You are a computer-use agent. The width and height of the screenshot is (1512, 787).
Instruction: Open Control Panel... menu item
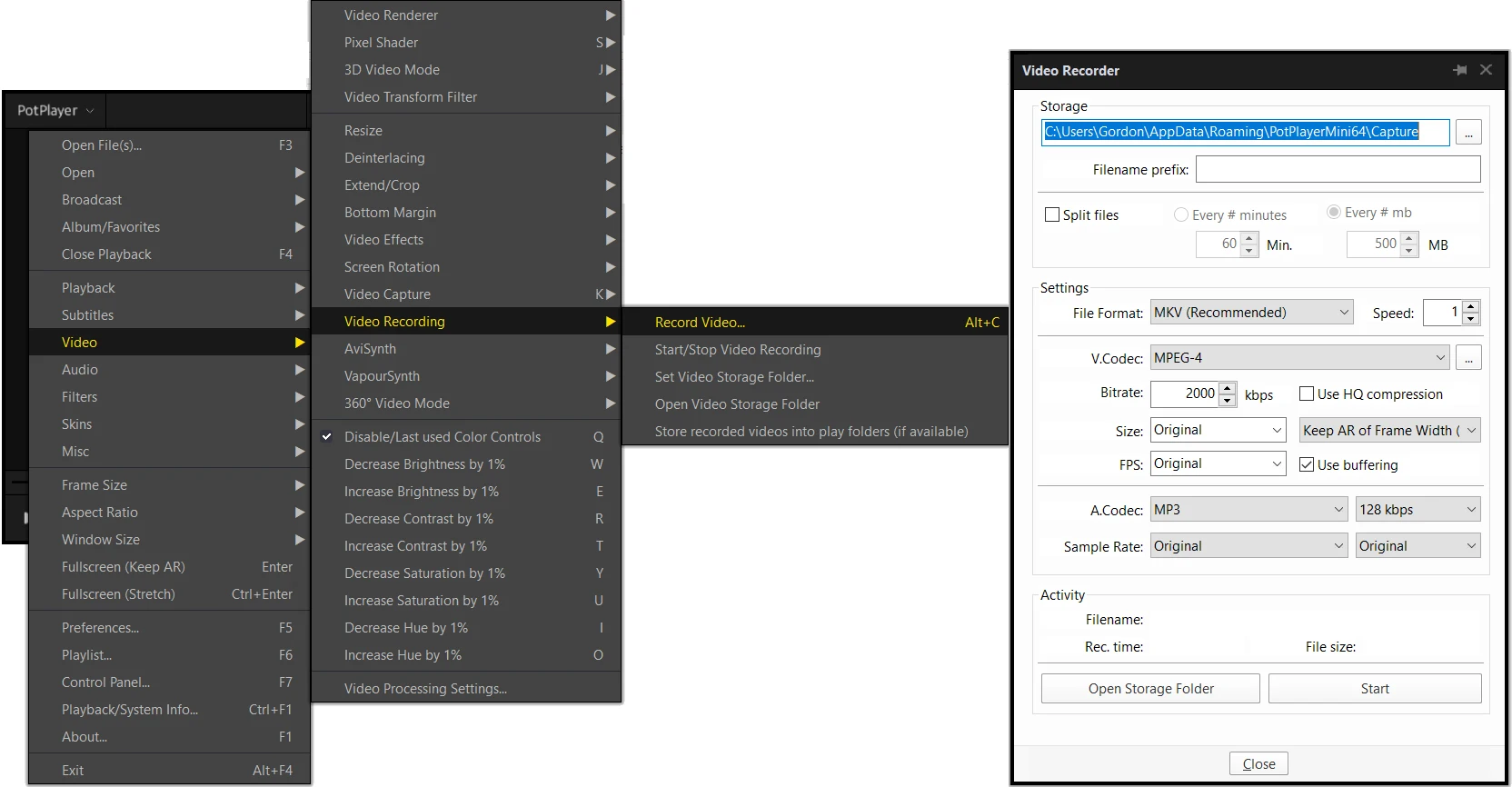(x=170, y=682)
